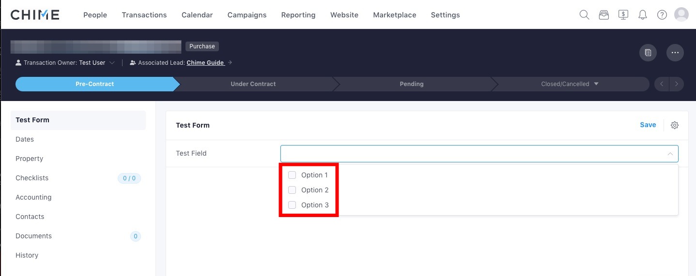
Task: Check the Option 1 checkbox
Action: 292,175
